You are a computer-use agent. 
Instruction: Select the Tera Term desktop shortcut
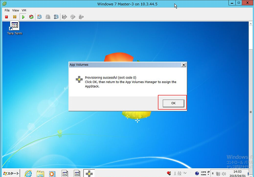14,29
